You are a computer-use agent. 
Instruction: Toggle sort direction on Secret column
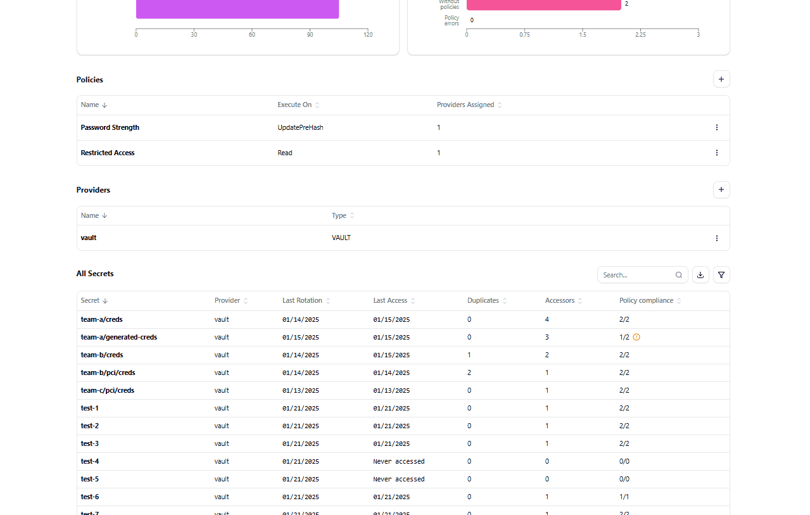click(x=105, y=300)
